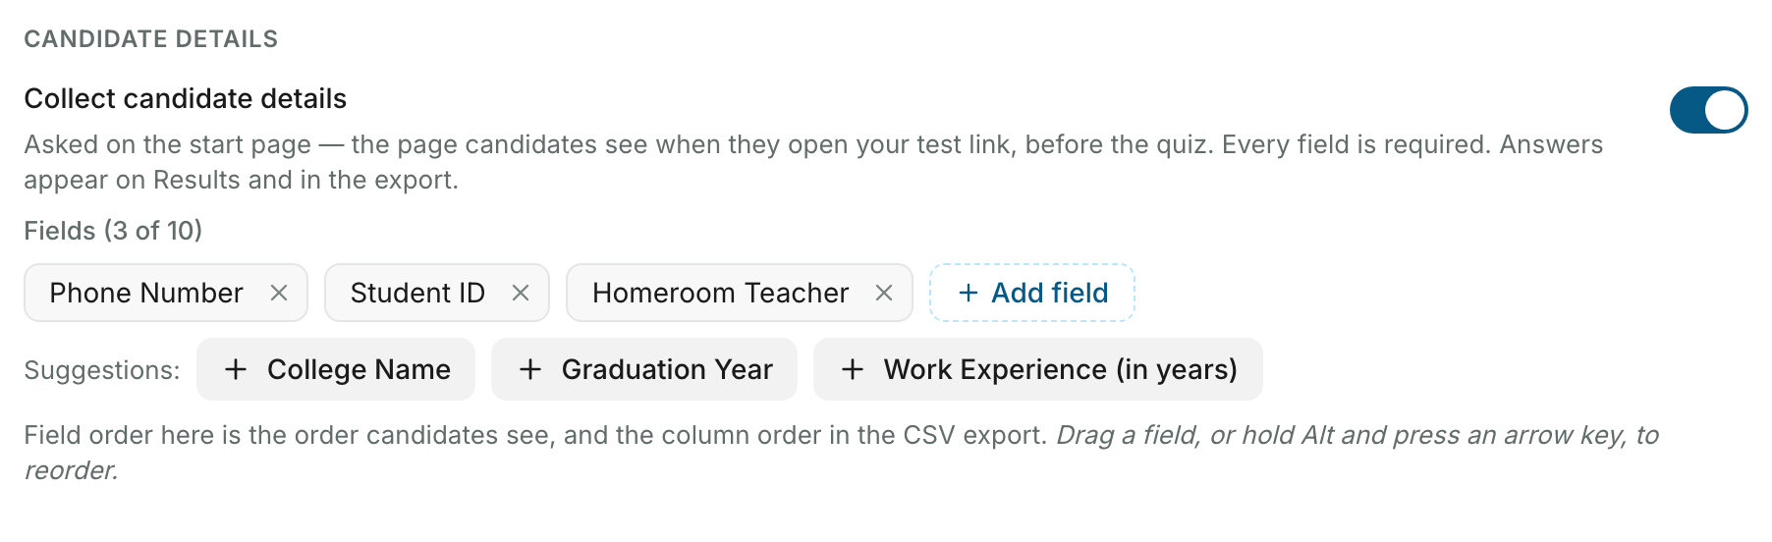
Task: Click the plus icon in Add field
Action: click(969, 293)
